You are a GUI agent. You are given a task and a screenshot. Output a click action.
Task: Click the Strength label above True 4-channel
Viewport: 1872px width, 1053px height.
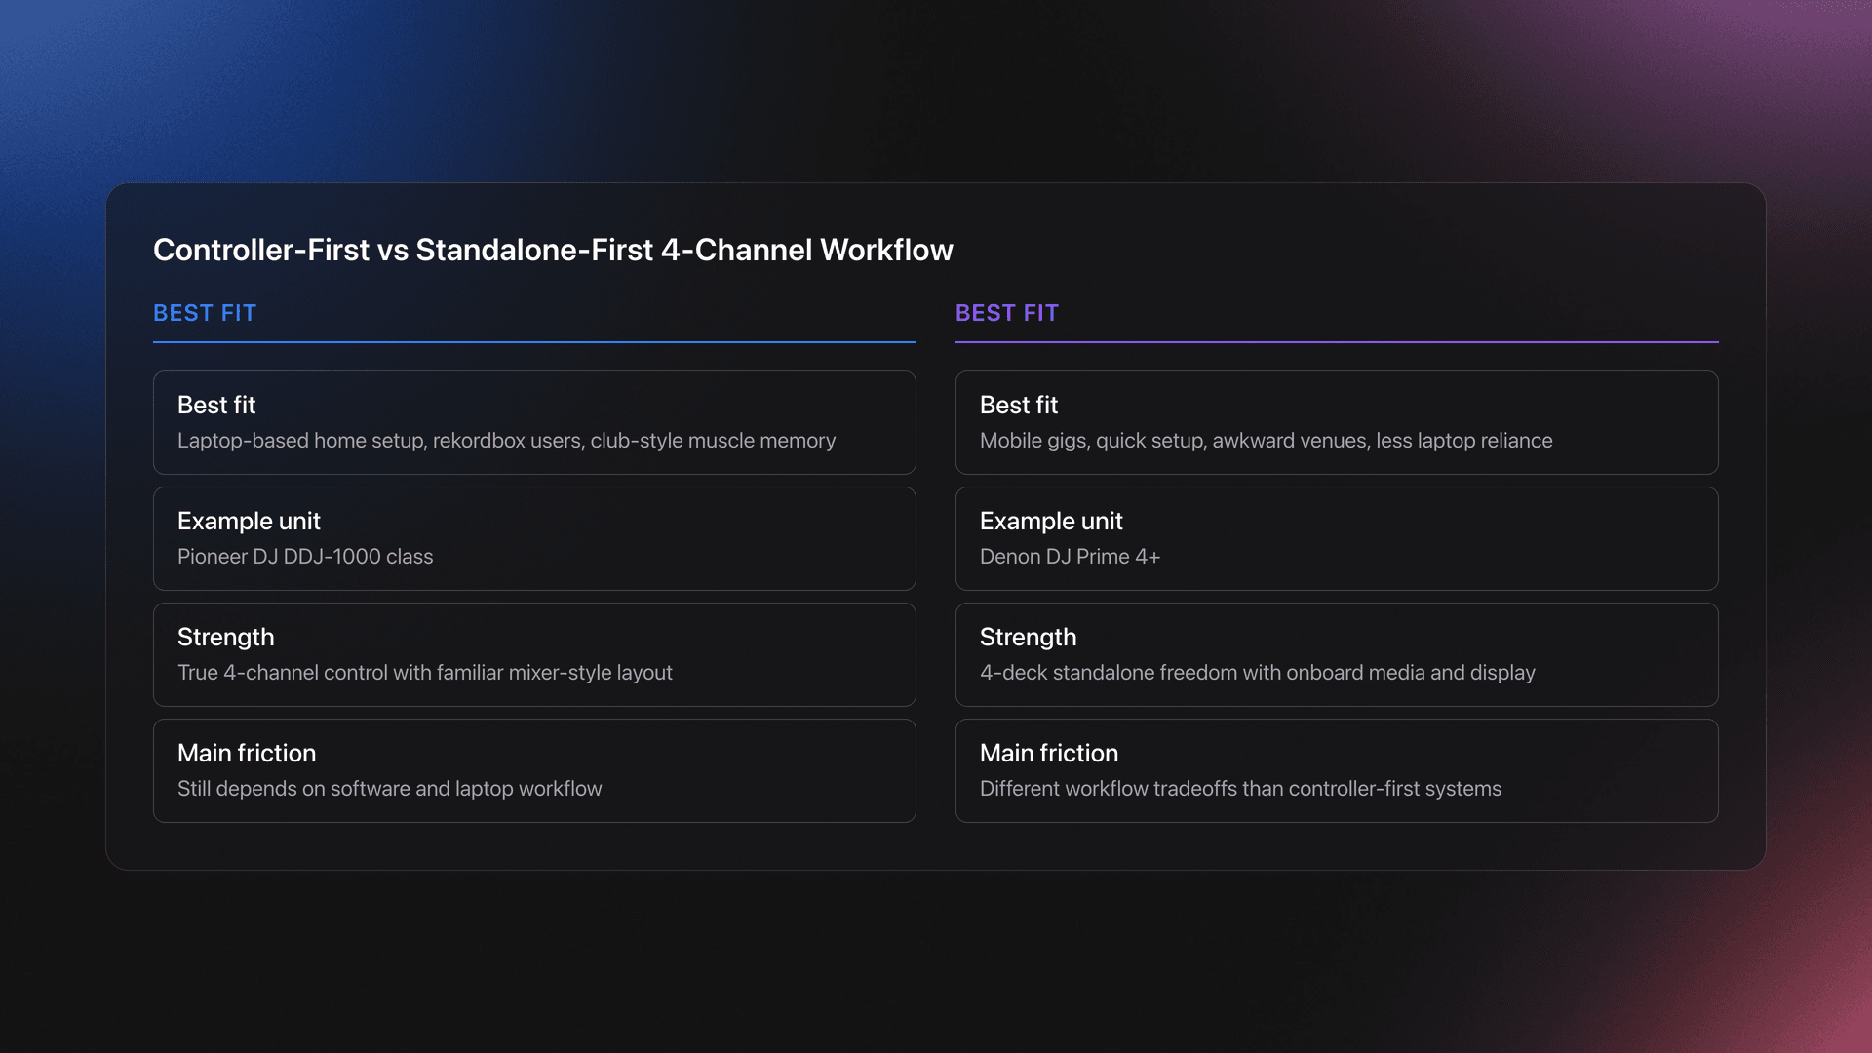(x=225, y=638)
